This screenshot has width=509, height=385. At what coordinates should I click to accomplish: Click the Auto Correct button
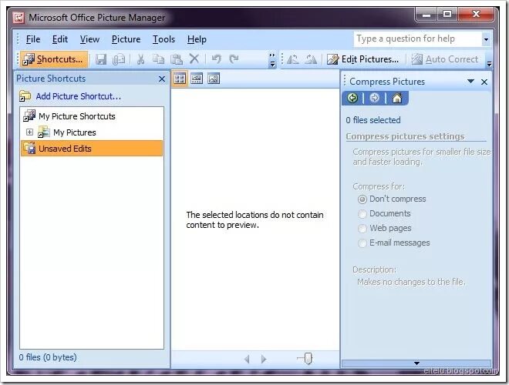445,59
